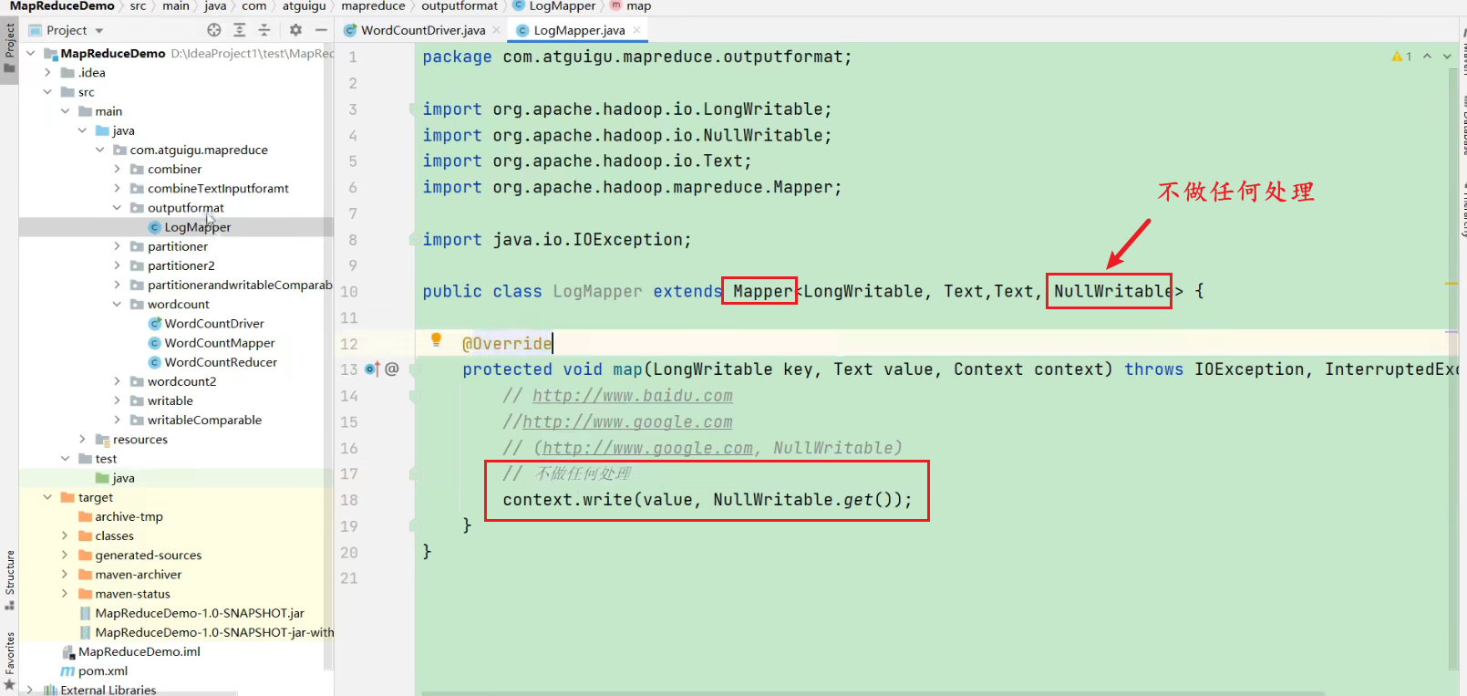Open the www.baidu.com link in comment
Image resolution: width=1467 pixels, height=696 pixels.
pyautogui.click(x=633, y=396)
